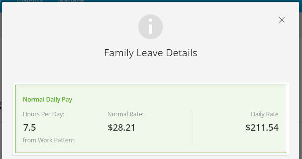The image size is (302, 159).
Task: Open the Insights tab behind dialog
Action: [30, 1]
